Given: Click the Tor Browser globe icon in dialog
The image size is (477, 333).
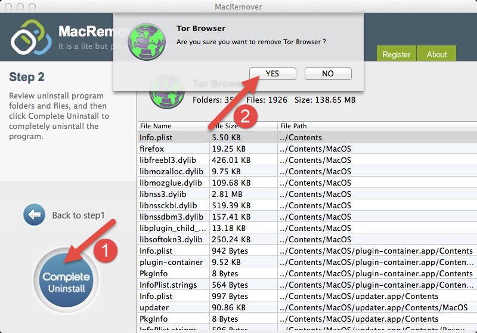Looking at the screenshot, I should click(147, 42).
